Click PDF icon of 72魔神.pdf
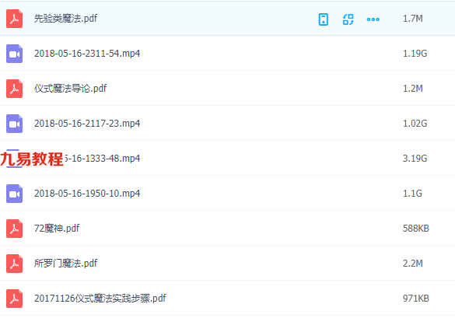 14,229
